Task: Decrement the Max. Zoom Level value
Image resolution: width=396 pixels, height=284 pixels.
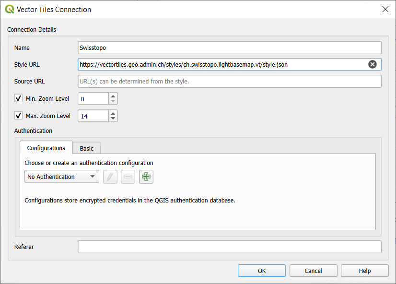Action: coord(113,118)
